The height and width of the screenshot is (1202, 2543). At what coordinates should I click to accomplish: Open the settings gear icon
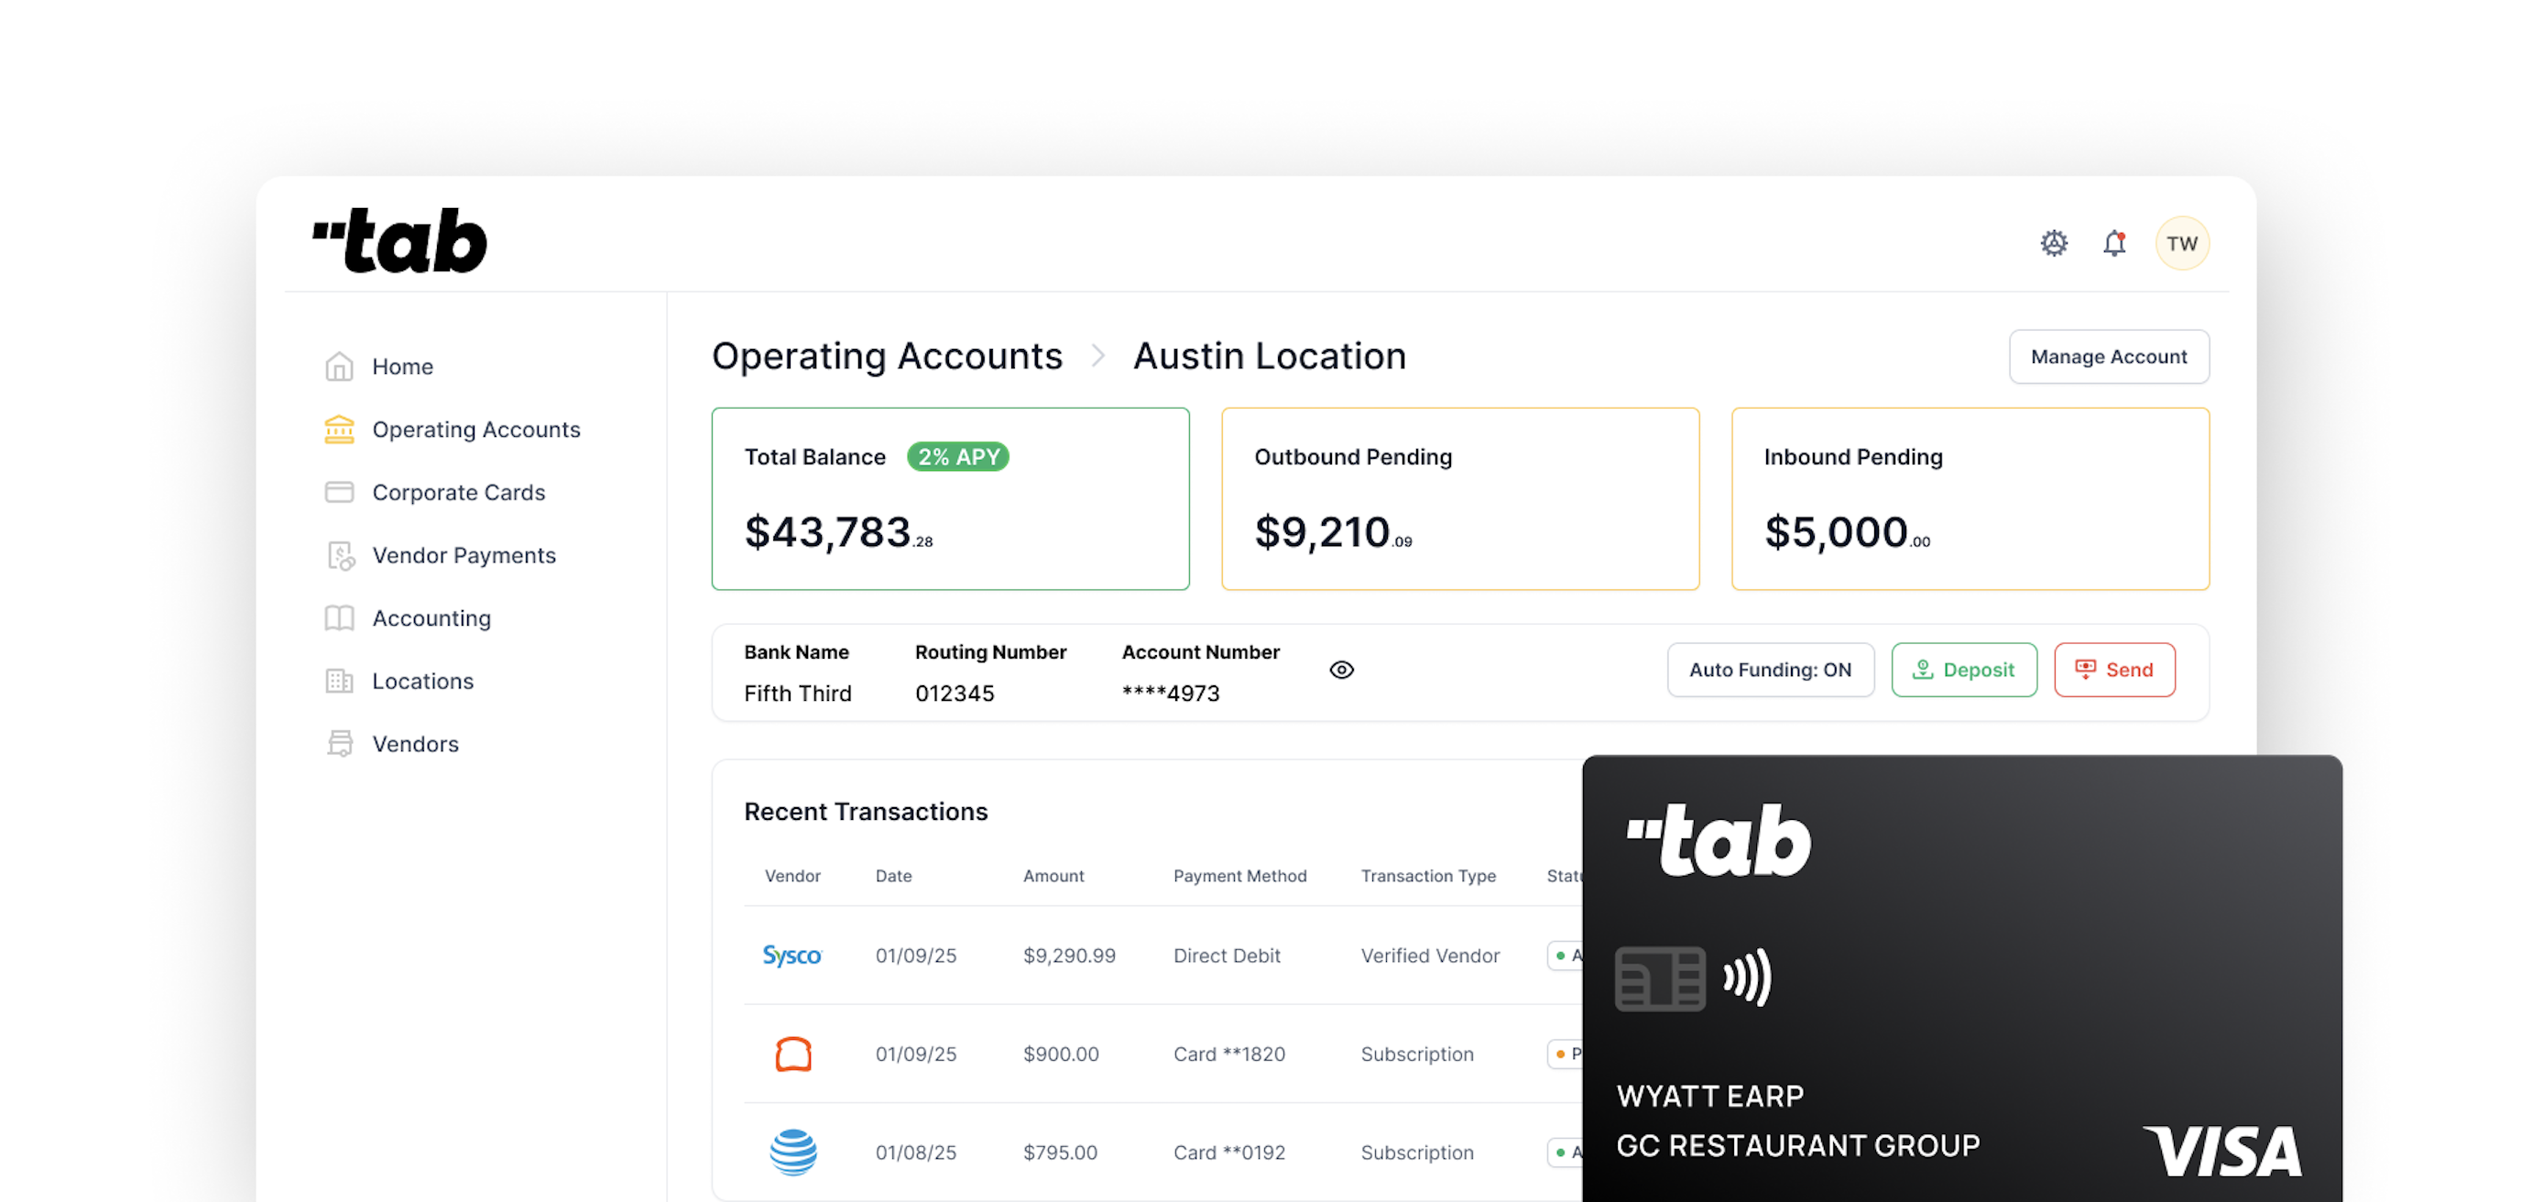click(2053, 243)
